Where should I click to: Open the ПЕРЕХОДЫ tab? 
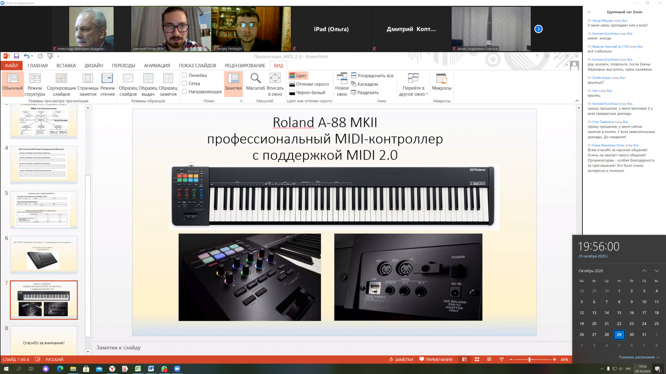pos(124,65)
